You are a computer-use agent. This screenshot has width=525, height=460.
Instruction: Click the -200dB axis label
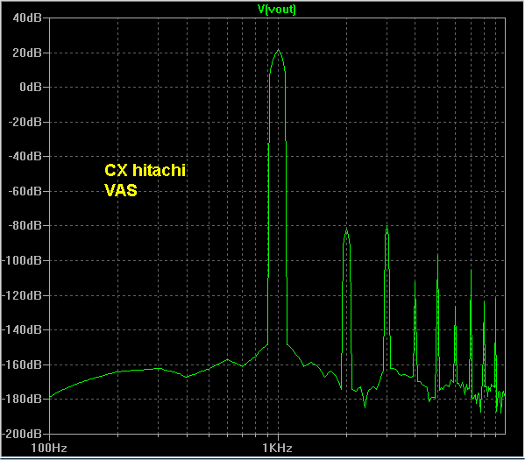click(22, 434)
